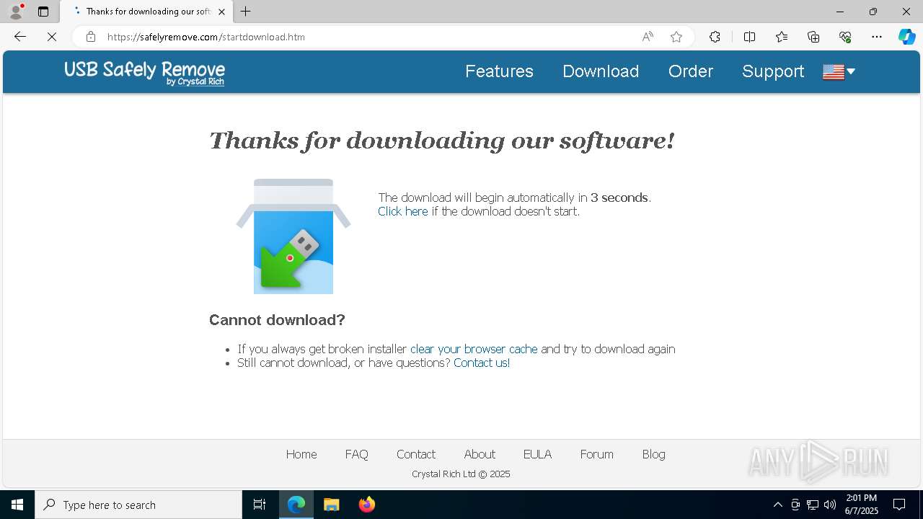Click the USB download box image

293,236
